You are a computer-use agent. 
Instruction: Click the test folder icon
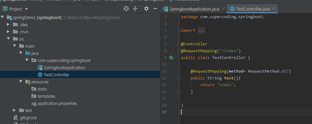click(x=22, y=110)
